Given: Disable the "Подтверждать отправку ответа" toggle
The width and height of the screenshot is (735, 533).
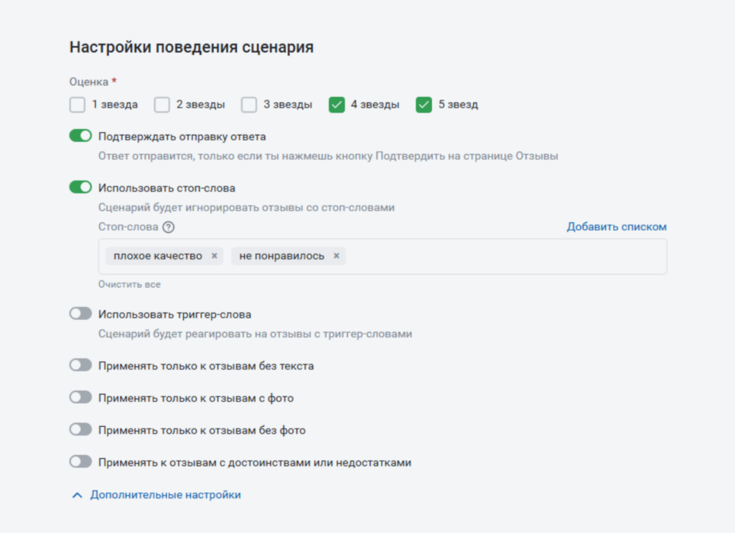Looking at the screenshot, I should pyautogui.click(x=80, y=135).
